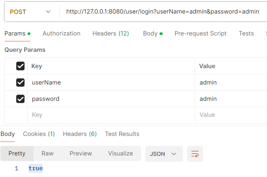Click the request URL field
This screenshot has width=267, height=177.
[x=163, y=12]
